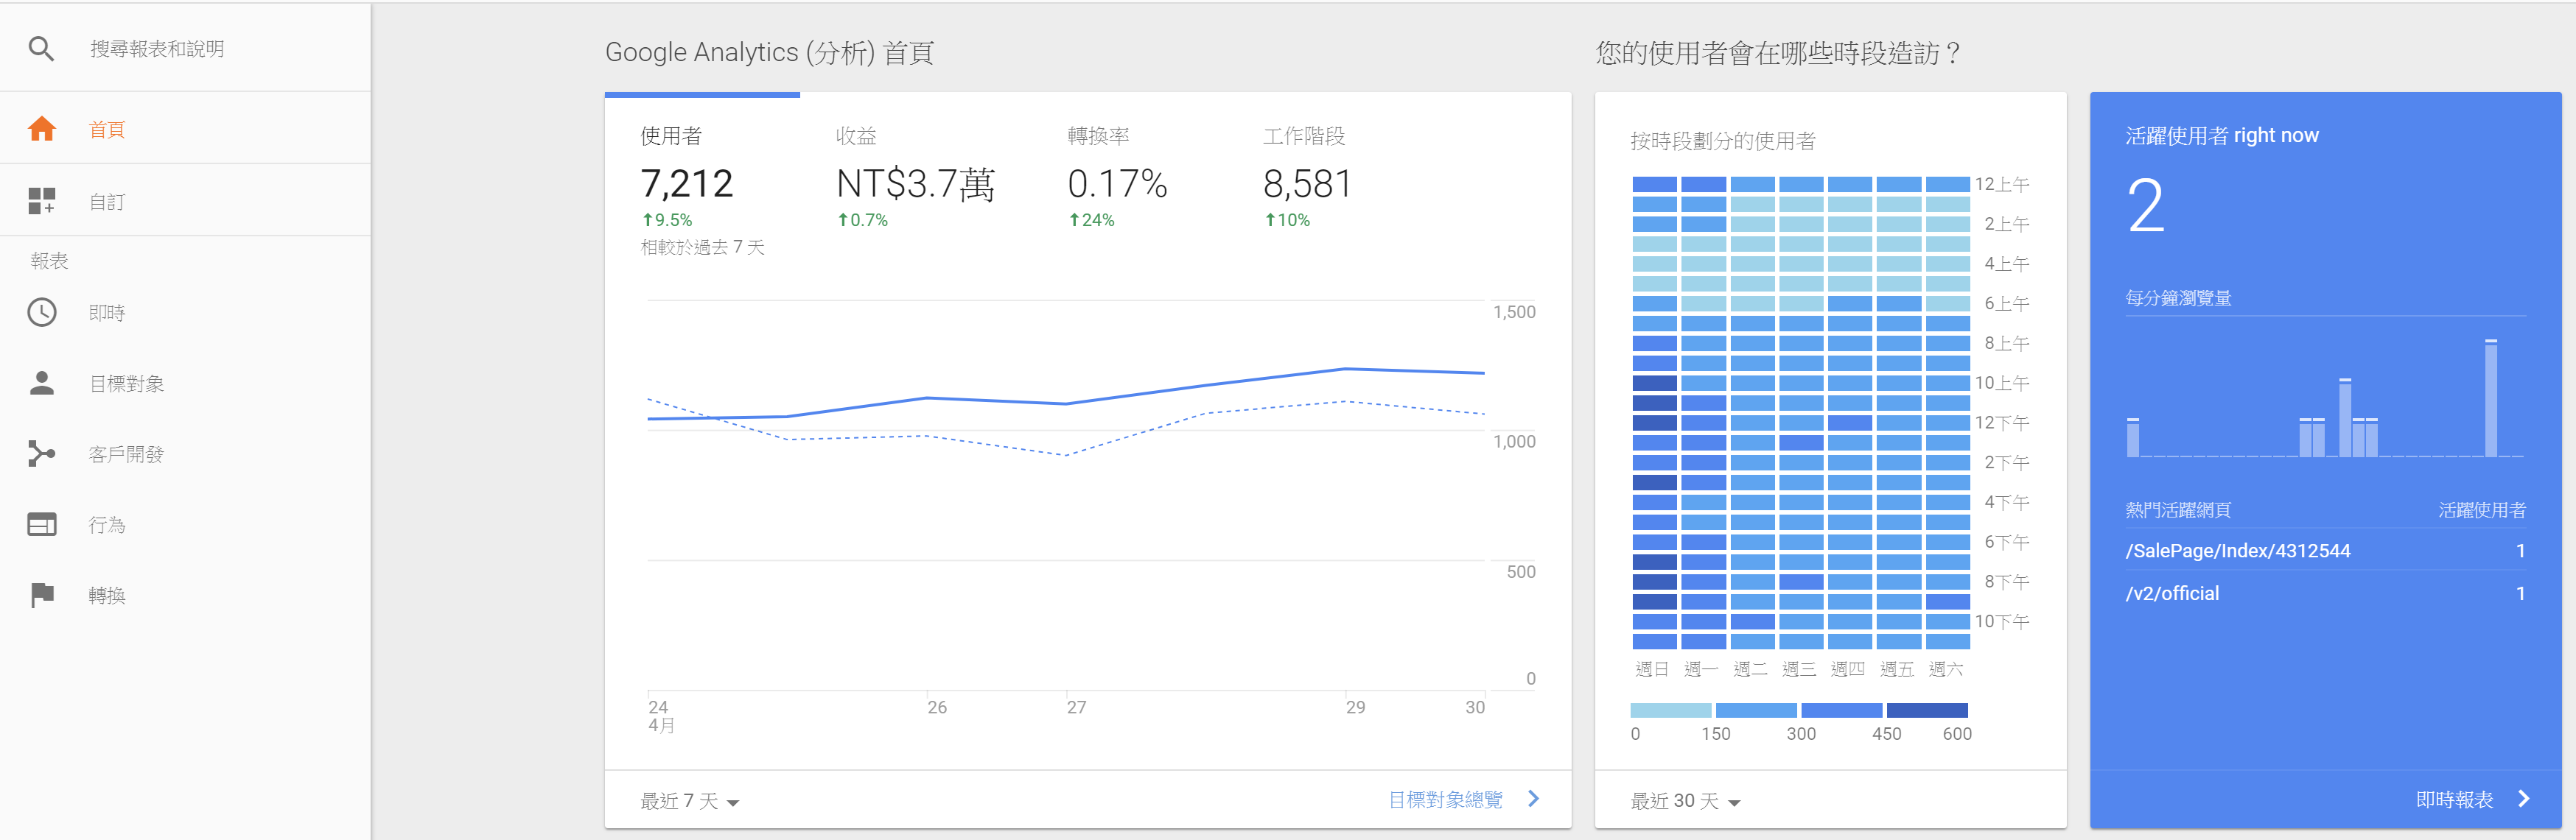Click chevron arrow beside 目標對象總覽
This screenshot has height=840, width=2576.
click(x=1533, y=799)
